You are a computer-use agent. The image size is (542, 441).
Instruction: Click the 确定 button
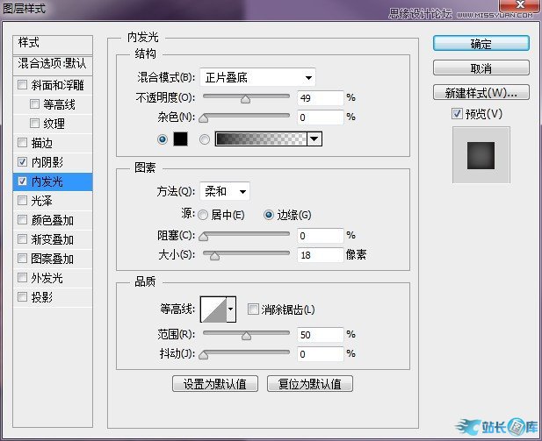(x=481, y=44)
